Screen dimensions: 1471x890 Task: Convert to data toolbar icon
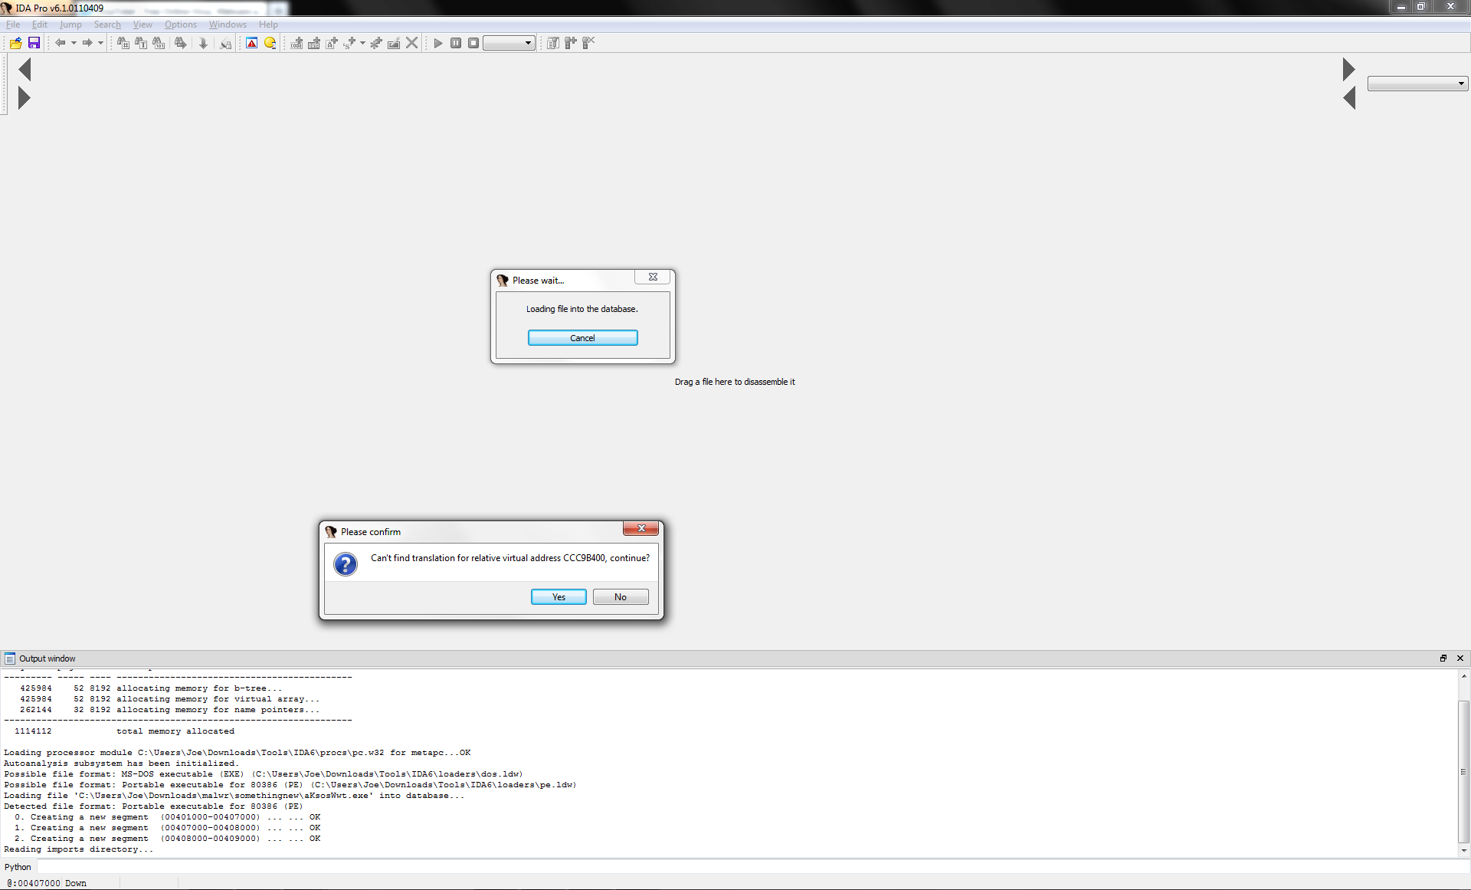click(314, 43)
